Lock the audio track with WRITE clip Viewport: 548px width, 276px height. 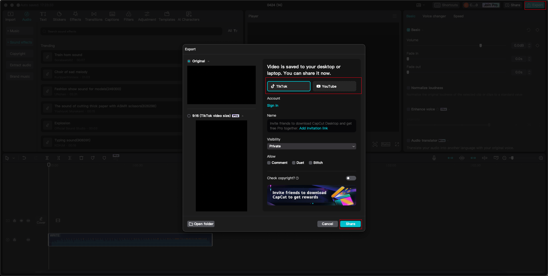click(x=15, y=240)
